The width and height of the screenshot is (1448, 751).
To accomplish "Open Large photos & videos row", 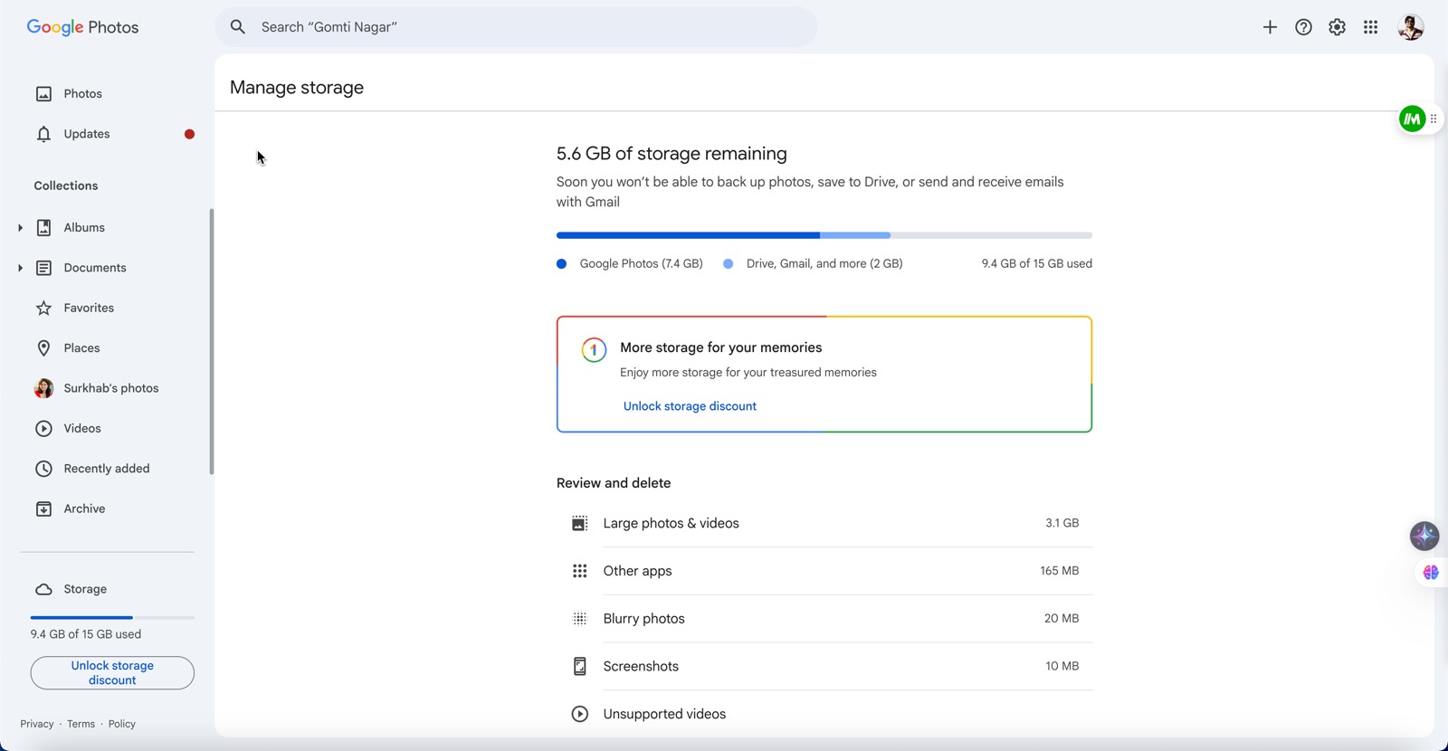I will click(x=824, y=523).
